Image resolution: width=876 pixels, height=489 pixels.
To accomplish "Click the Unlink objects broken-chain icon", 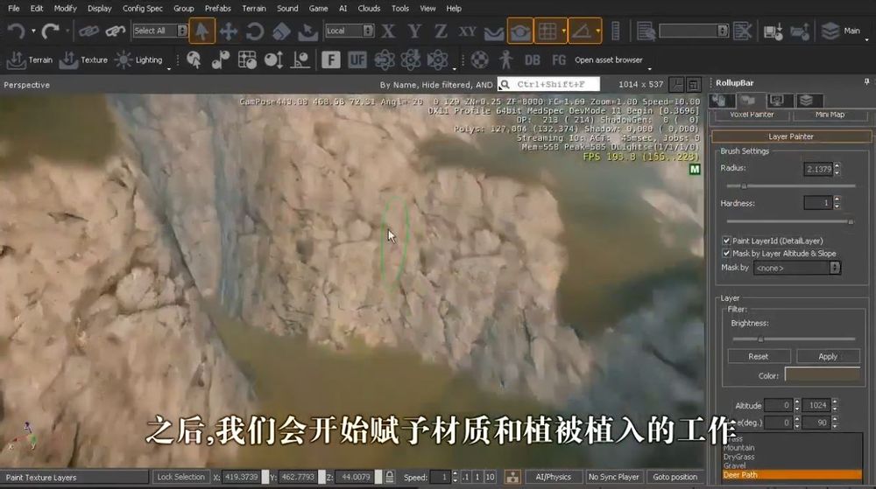I will (115, 31).
